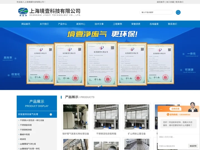Click the arrow icon beside 实验室综合废气处理

click(51, 114)
